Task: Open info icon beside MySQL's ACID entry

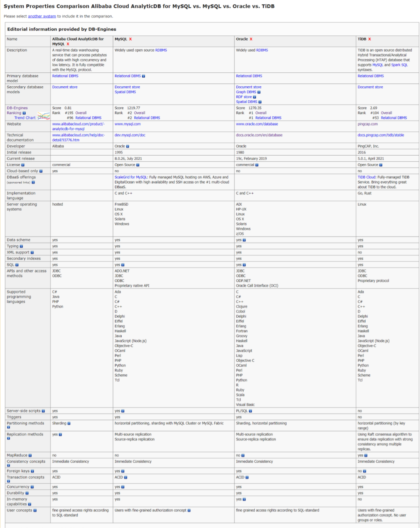Action: tap(126, 477)
